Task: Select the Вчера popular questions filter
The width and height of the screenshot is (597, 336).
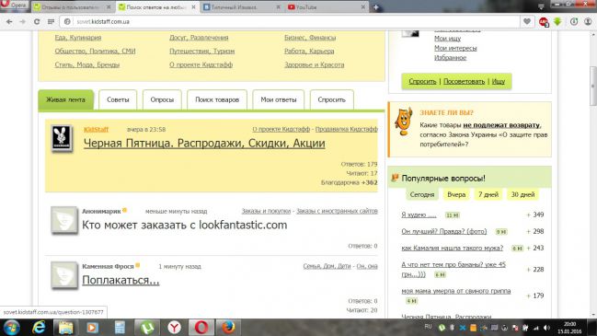Action: 456,194
